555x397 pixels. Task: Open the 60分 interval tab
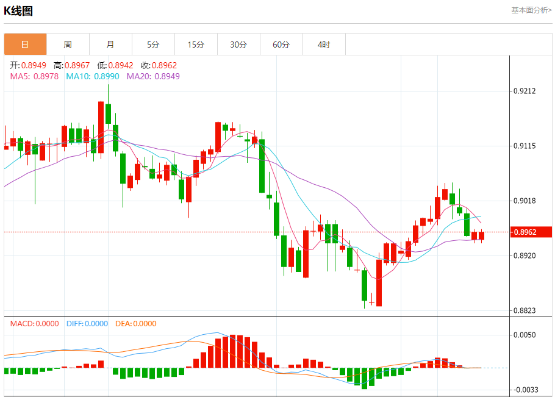tap(281, 45)
